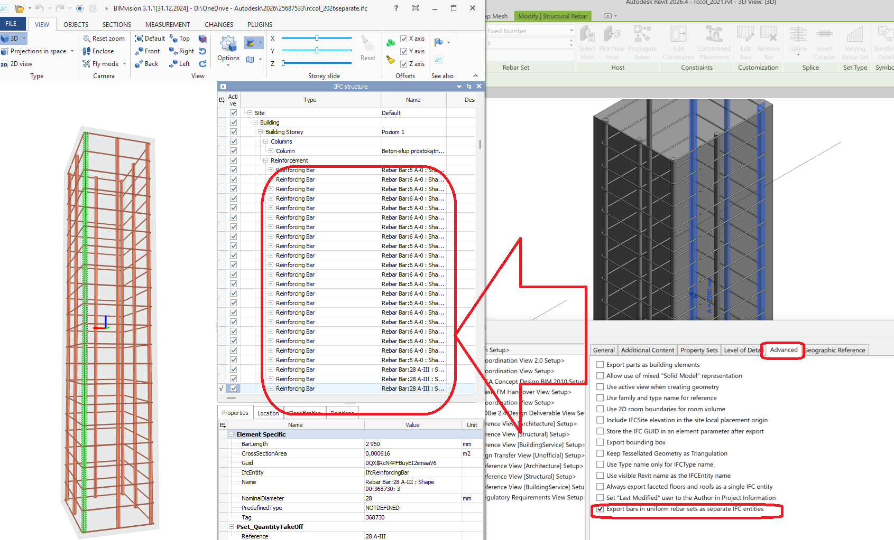Collapse the Reinforcement tree node
894x540 pixels.
[x=266, y=160]
